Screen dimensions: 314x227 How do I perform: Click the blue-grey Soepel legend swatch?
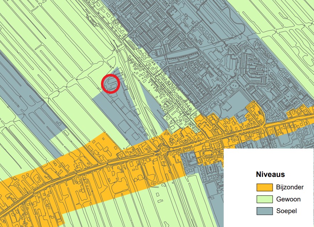[x=265, y=211]
